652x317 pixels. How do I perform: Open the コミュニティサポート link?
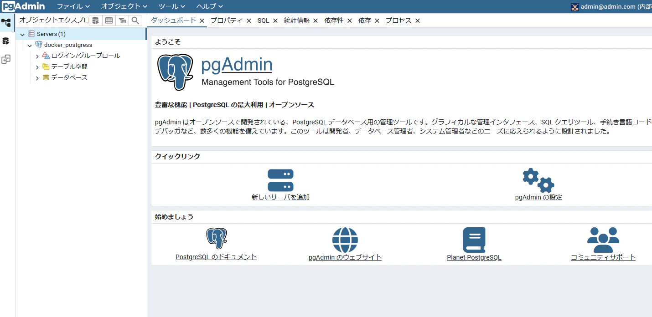(603, 257)
